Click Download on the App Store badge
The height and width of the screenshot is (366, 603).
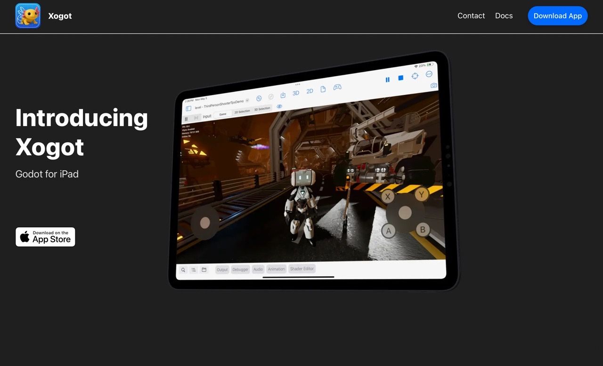tap(45, 237)
